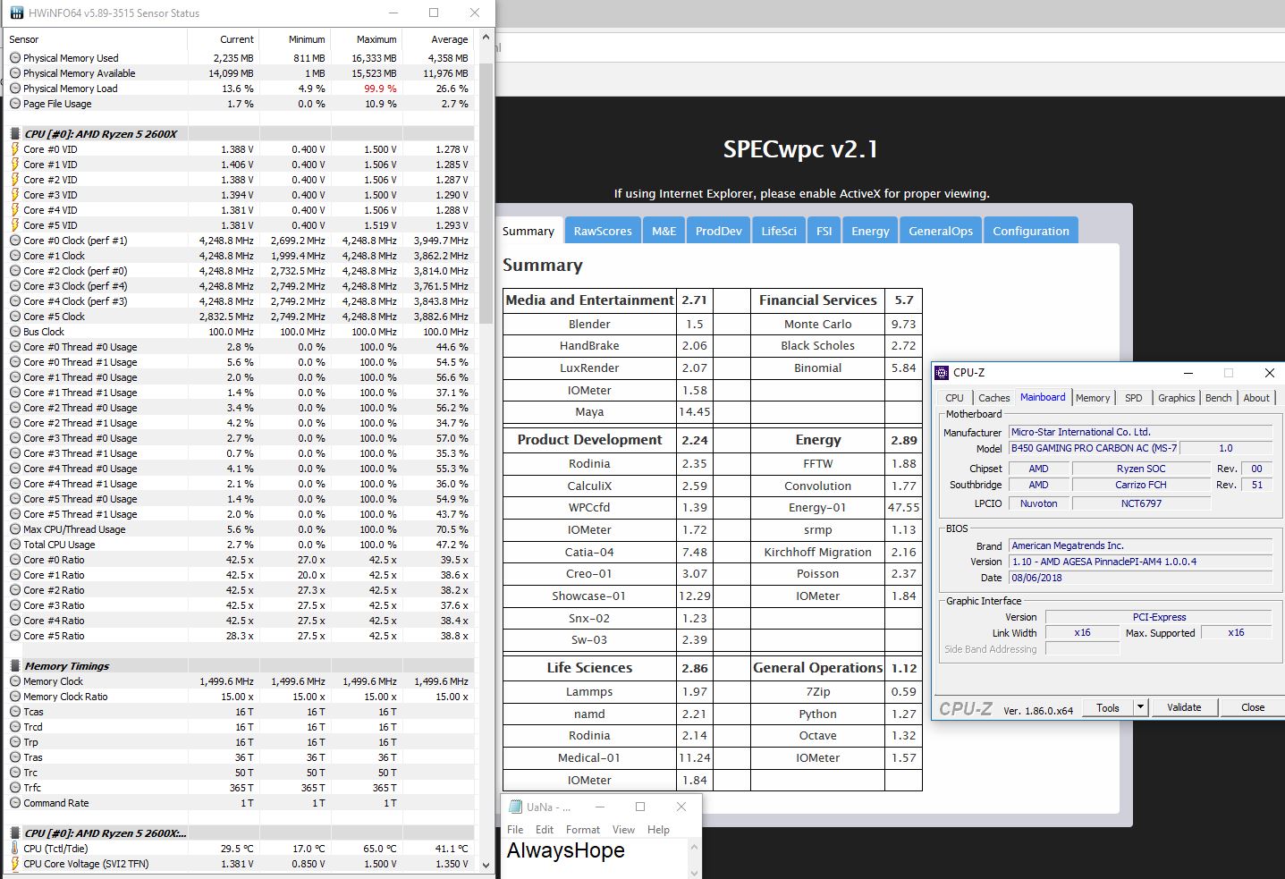Click the scroll up arrow in HWiNFO
Viewport: 1285px width, 879px height.
click(x=486, y=38)
